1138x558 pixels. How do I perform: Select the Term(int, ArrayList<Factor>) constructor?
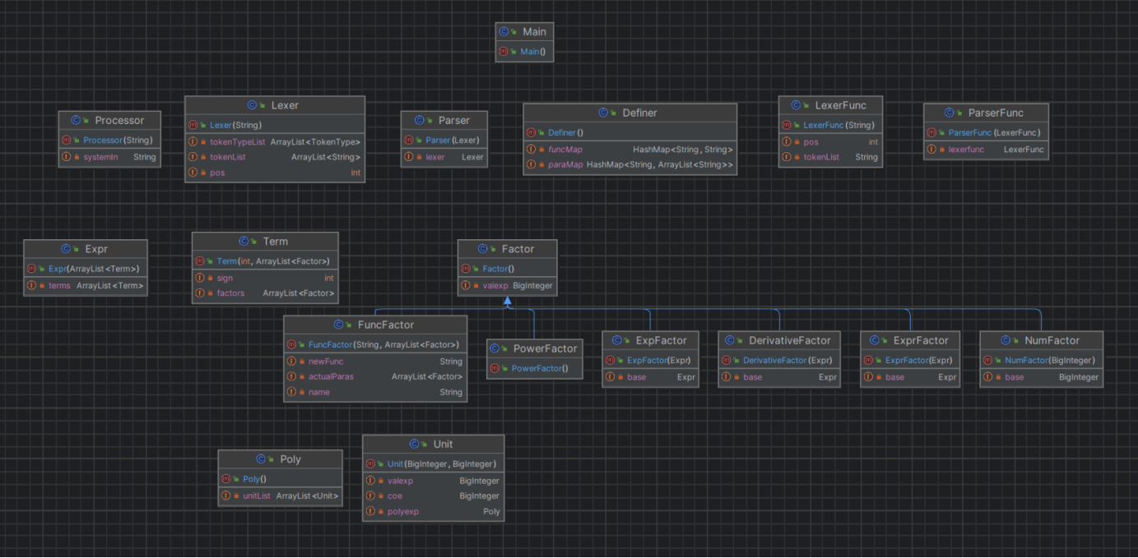coord(265,261)
